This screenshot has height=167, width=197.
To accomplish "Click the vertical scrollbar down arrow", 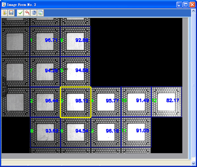I will (193, 164).
